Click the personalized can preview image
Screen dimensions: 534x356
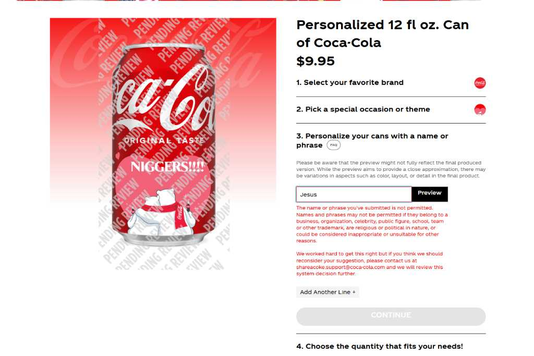pos(163,144)
